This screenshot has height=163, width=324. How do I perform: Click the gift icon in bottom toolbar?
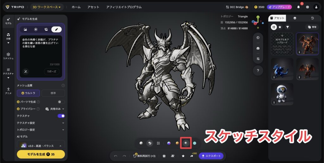click(x=164, y=156)
